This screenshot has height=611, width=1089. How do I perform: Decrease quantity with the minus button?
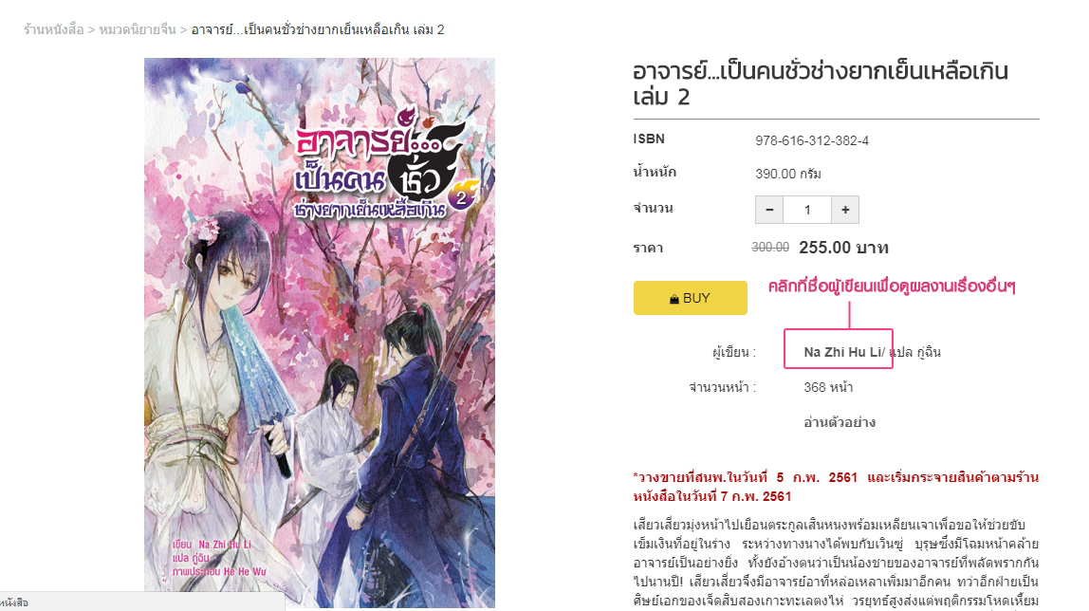click(768, 210)
